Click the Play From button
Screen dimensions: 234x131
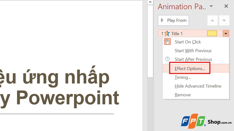point(173,20)
